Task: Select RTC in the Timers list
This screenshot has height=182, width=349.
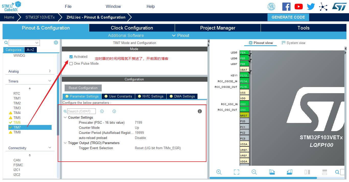Action: pos(17,93)
